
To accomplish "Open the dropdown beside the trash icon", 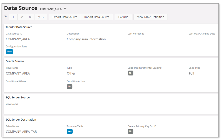I will coord(41,17).
